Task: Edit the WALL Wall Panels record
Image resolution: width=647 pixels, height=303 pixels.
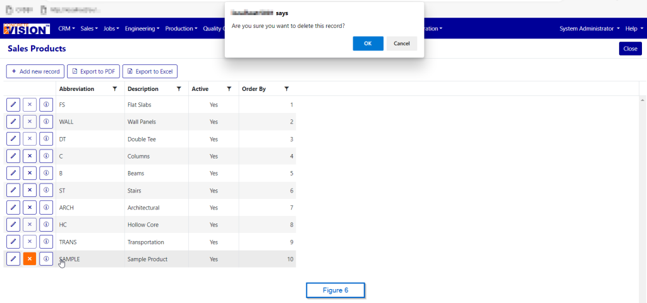Action: (x=13, y=122)
